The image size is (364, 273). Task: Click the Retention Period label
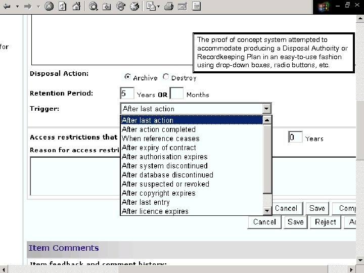(61, 94)
